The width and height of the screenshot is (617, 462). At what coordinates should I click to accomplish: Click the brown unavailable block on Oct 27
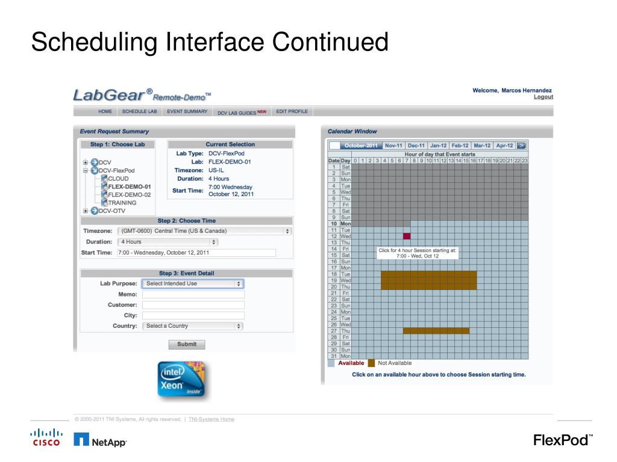click(x=436, y=331)
